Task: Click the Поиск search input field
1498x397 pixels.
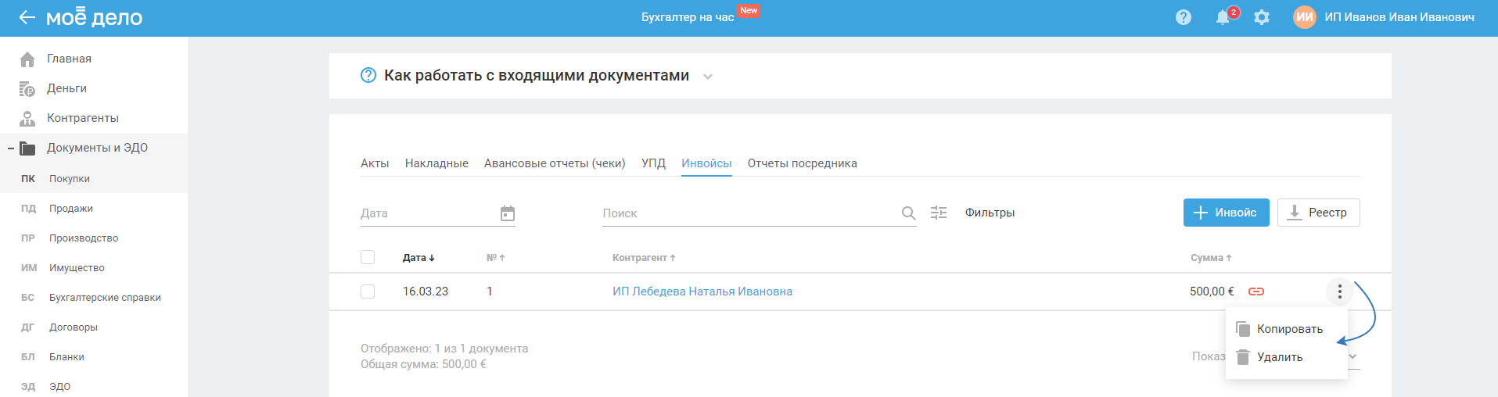Action: click(x=747, y=213)
